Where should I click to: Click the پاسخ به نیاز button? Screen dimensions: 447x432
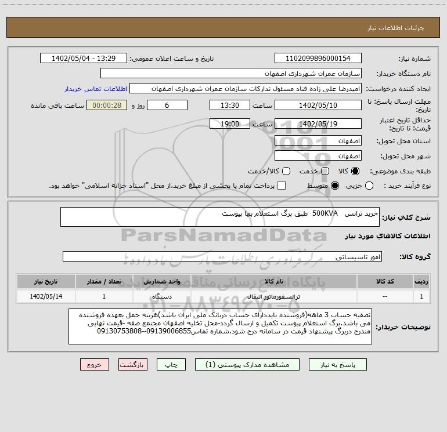337,365
